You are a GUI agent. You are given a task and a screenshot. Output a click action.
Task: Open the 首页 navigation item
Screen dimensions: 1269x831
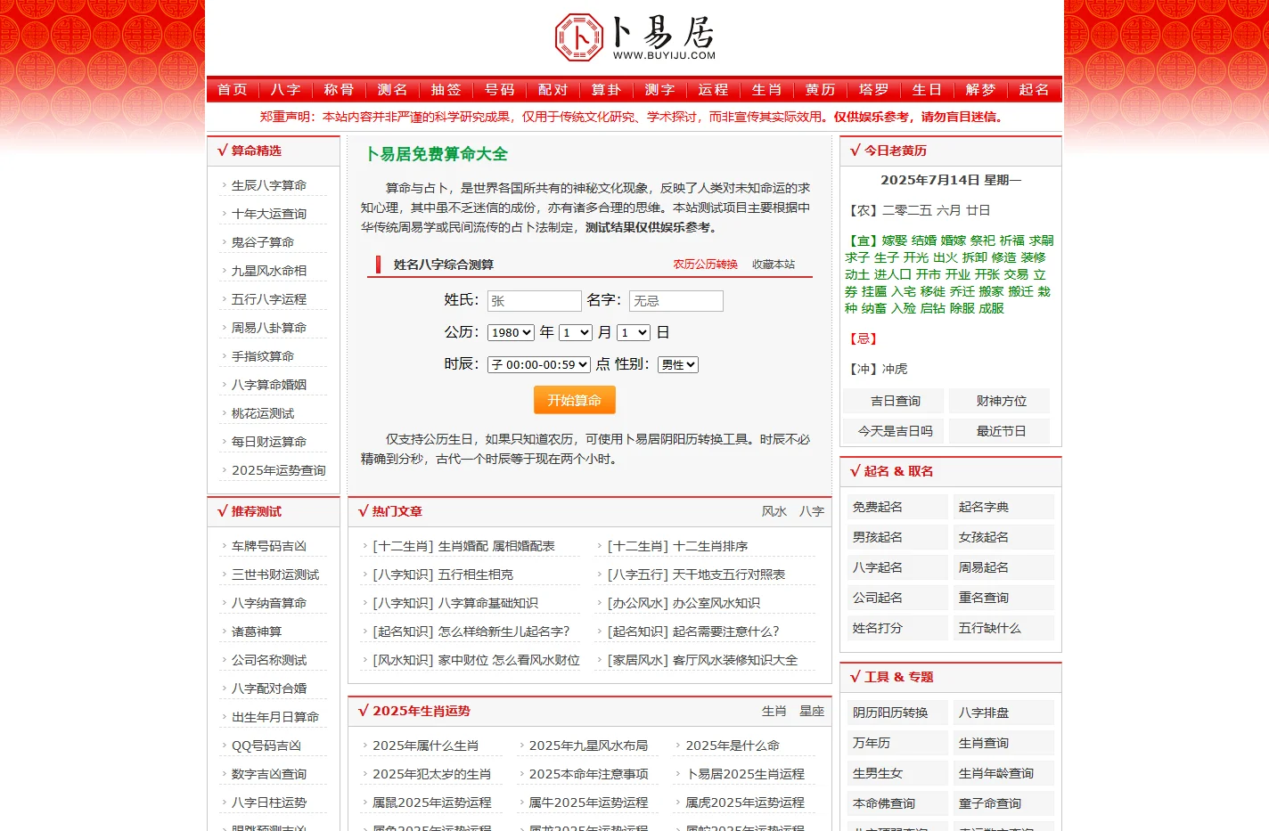point(232,90)
